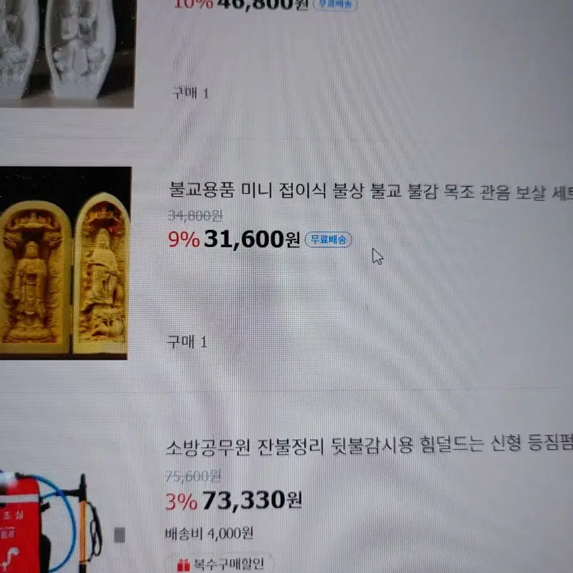Click the 46,800원 price at the top
The height and width of the screenshot is (573, 573).
(x=263, y=4)
